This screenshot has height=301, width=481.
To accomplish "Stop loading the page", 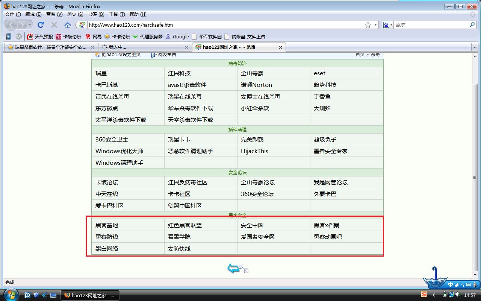I will pos(54,25).
